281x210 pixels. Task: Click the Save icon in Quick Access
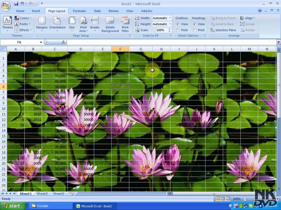pos(16,3)
